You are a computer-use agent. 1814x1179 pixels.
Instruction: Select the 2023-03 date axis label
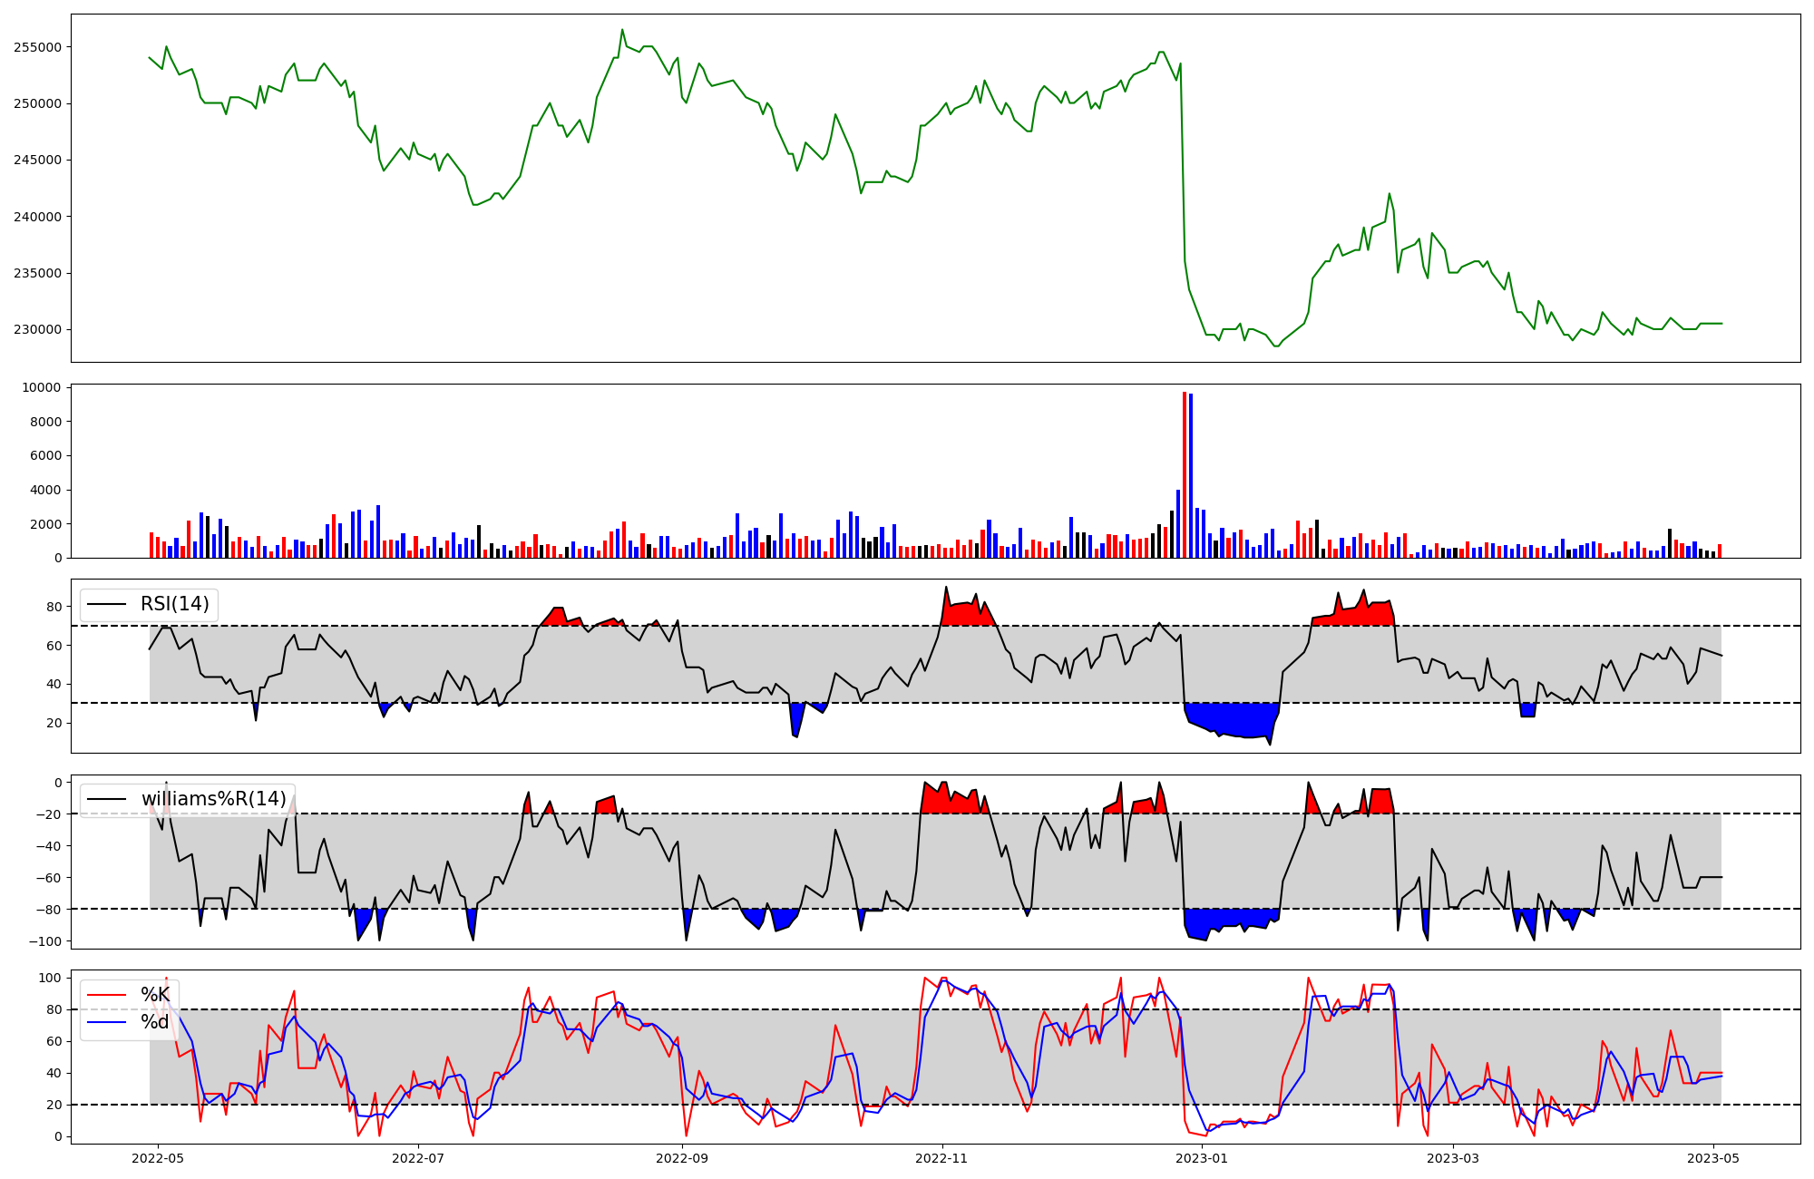(1454, 1158)
